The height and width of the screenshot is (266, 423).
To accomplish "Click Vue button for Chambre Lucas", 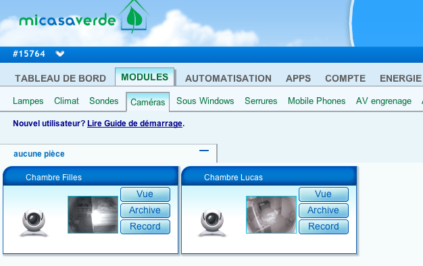I will (324, 194).
